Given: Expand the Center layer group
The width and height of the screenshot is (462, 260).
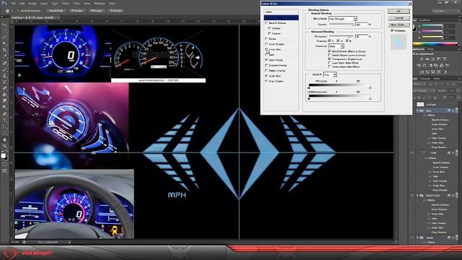Looking at the screenshot, I should [417, 238].
